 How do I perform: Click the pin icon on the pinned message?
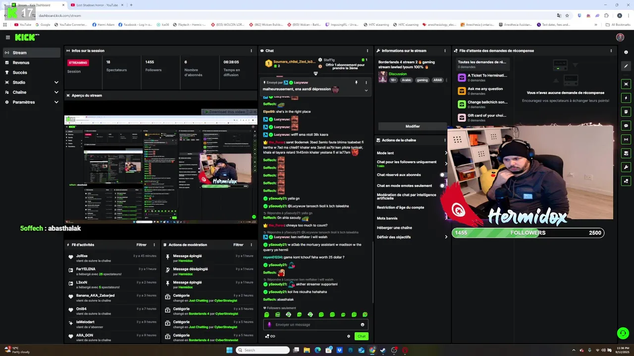click(356, 83)
